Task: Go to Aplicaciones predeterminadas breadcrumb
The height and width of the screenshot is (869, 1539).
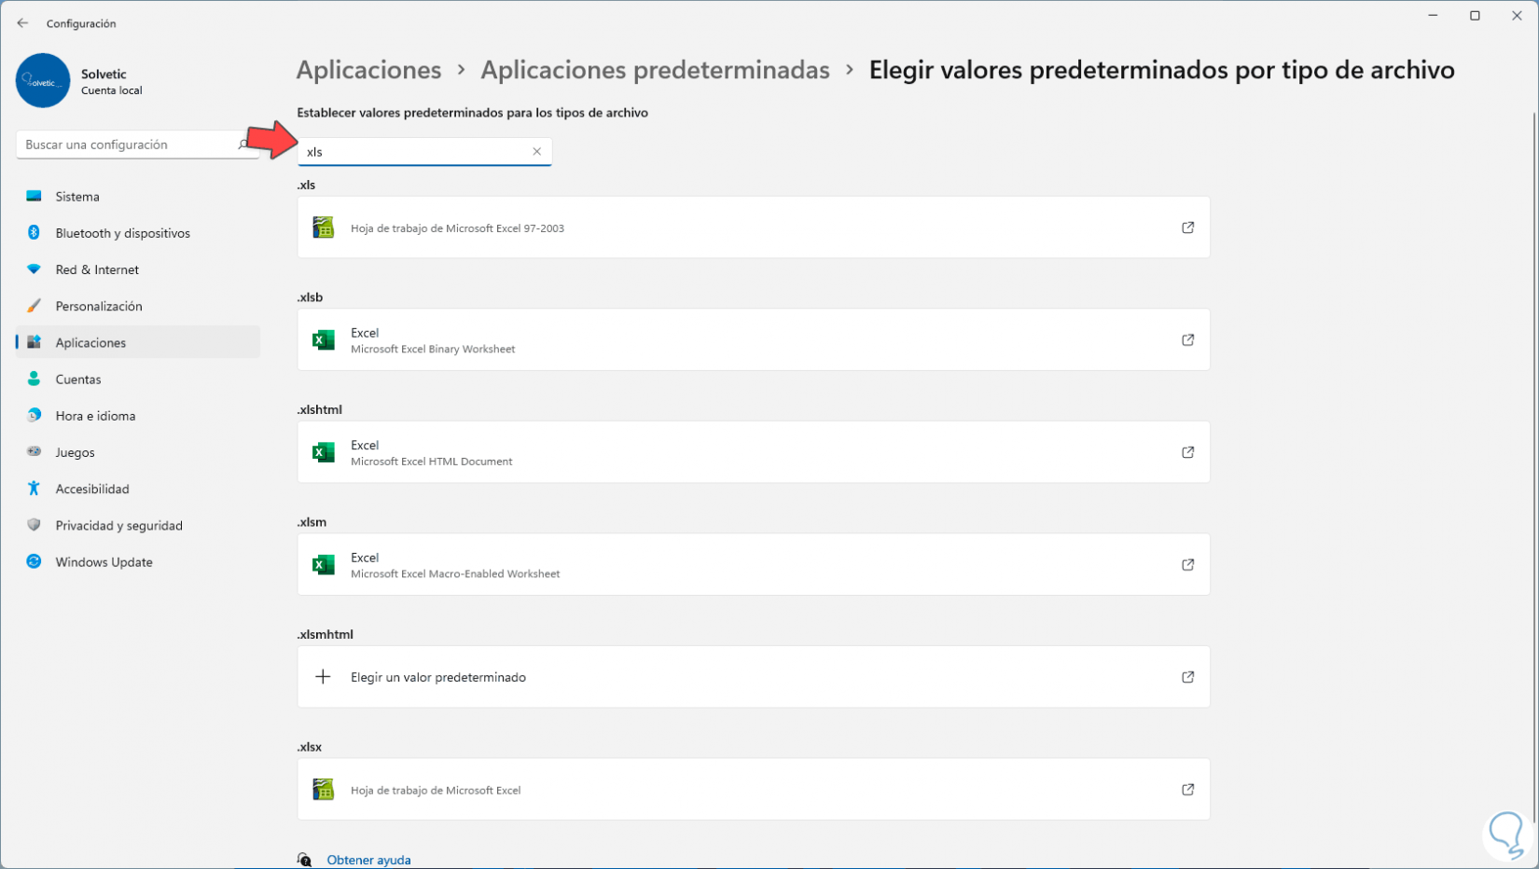Action: [x=655, y=70]
